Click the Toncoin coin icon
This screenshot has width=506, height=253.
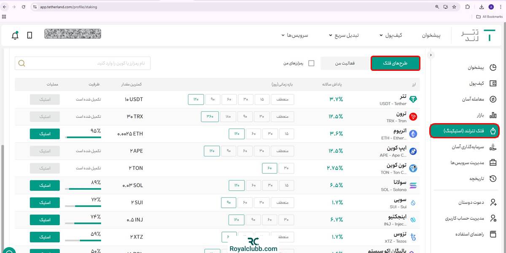pos(413,168)
